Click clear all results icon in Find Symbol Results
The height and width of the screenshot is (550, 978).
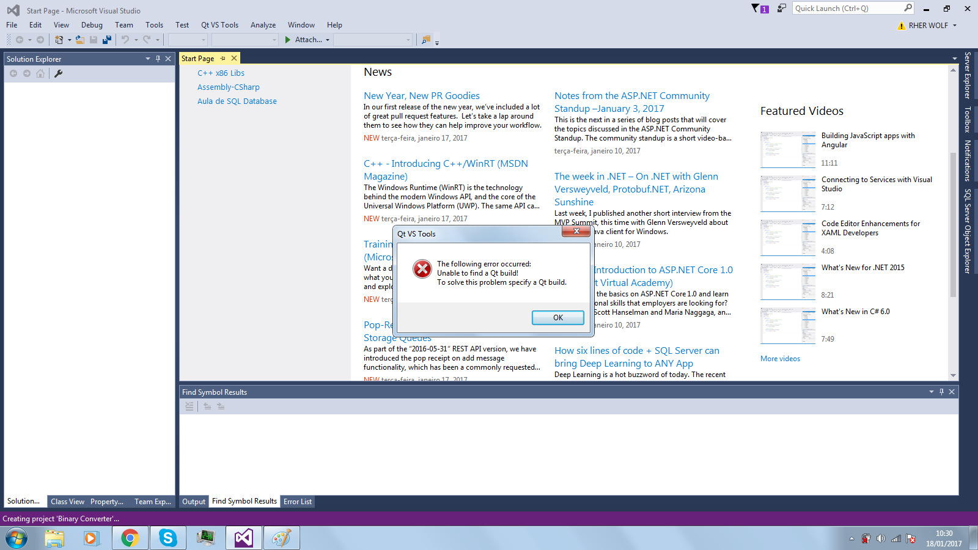(x=189, y=406)
